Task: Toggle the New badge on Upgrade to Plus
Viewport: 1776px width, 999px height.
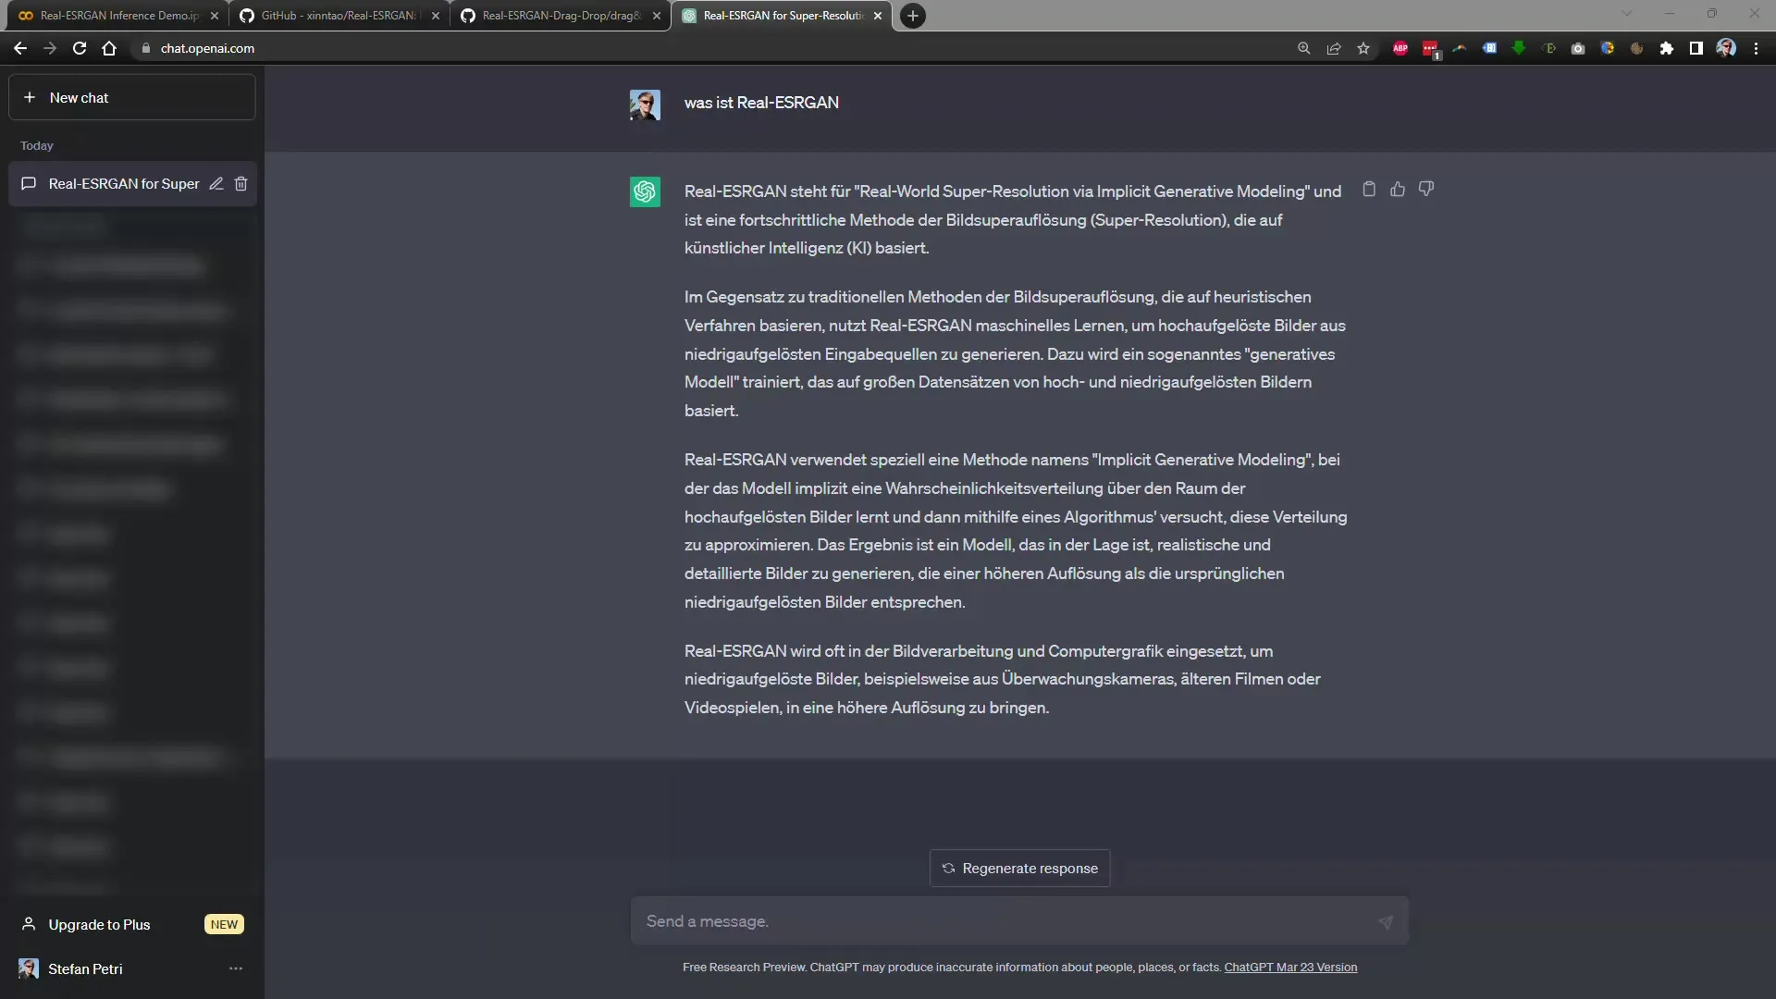Action: point(223,923)
